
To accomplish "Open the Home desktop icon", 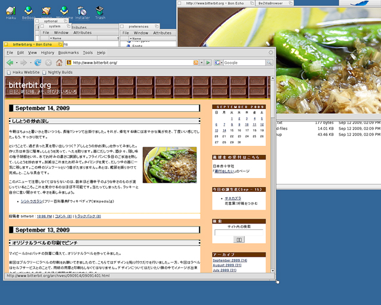I will tap(46, 12).
